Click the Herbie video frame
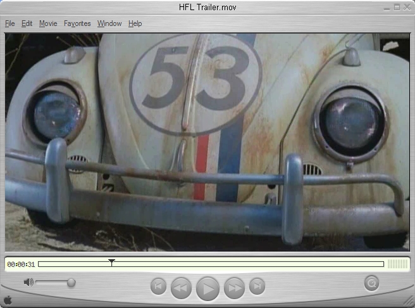 pos(207,142)
